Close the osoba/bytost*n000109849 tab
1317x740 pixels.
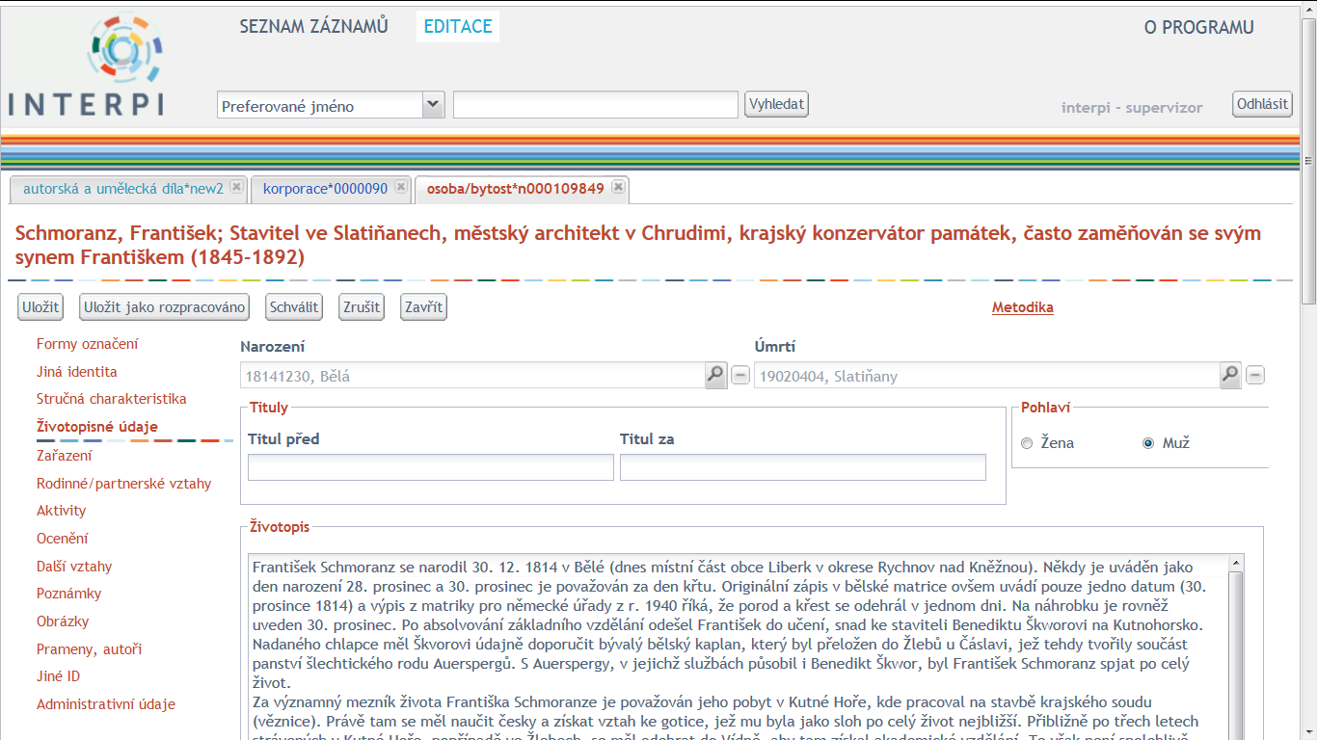[x=618, y=187]
